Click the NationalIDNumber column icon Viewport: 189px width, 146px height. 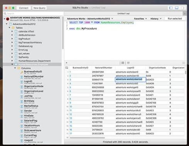tap(22, 77)
